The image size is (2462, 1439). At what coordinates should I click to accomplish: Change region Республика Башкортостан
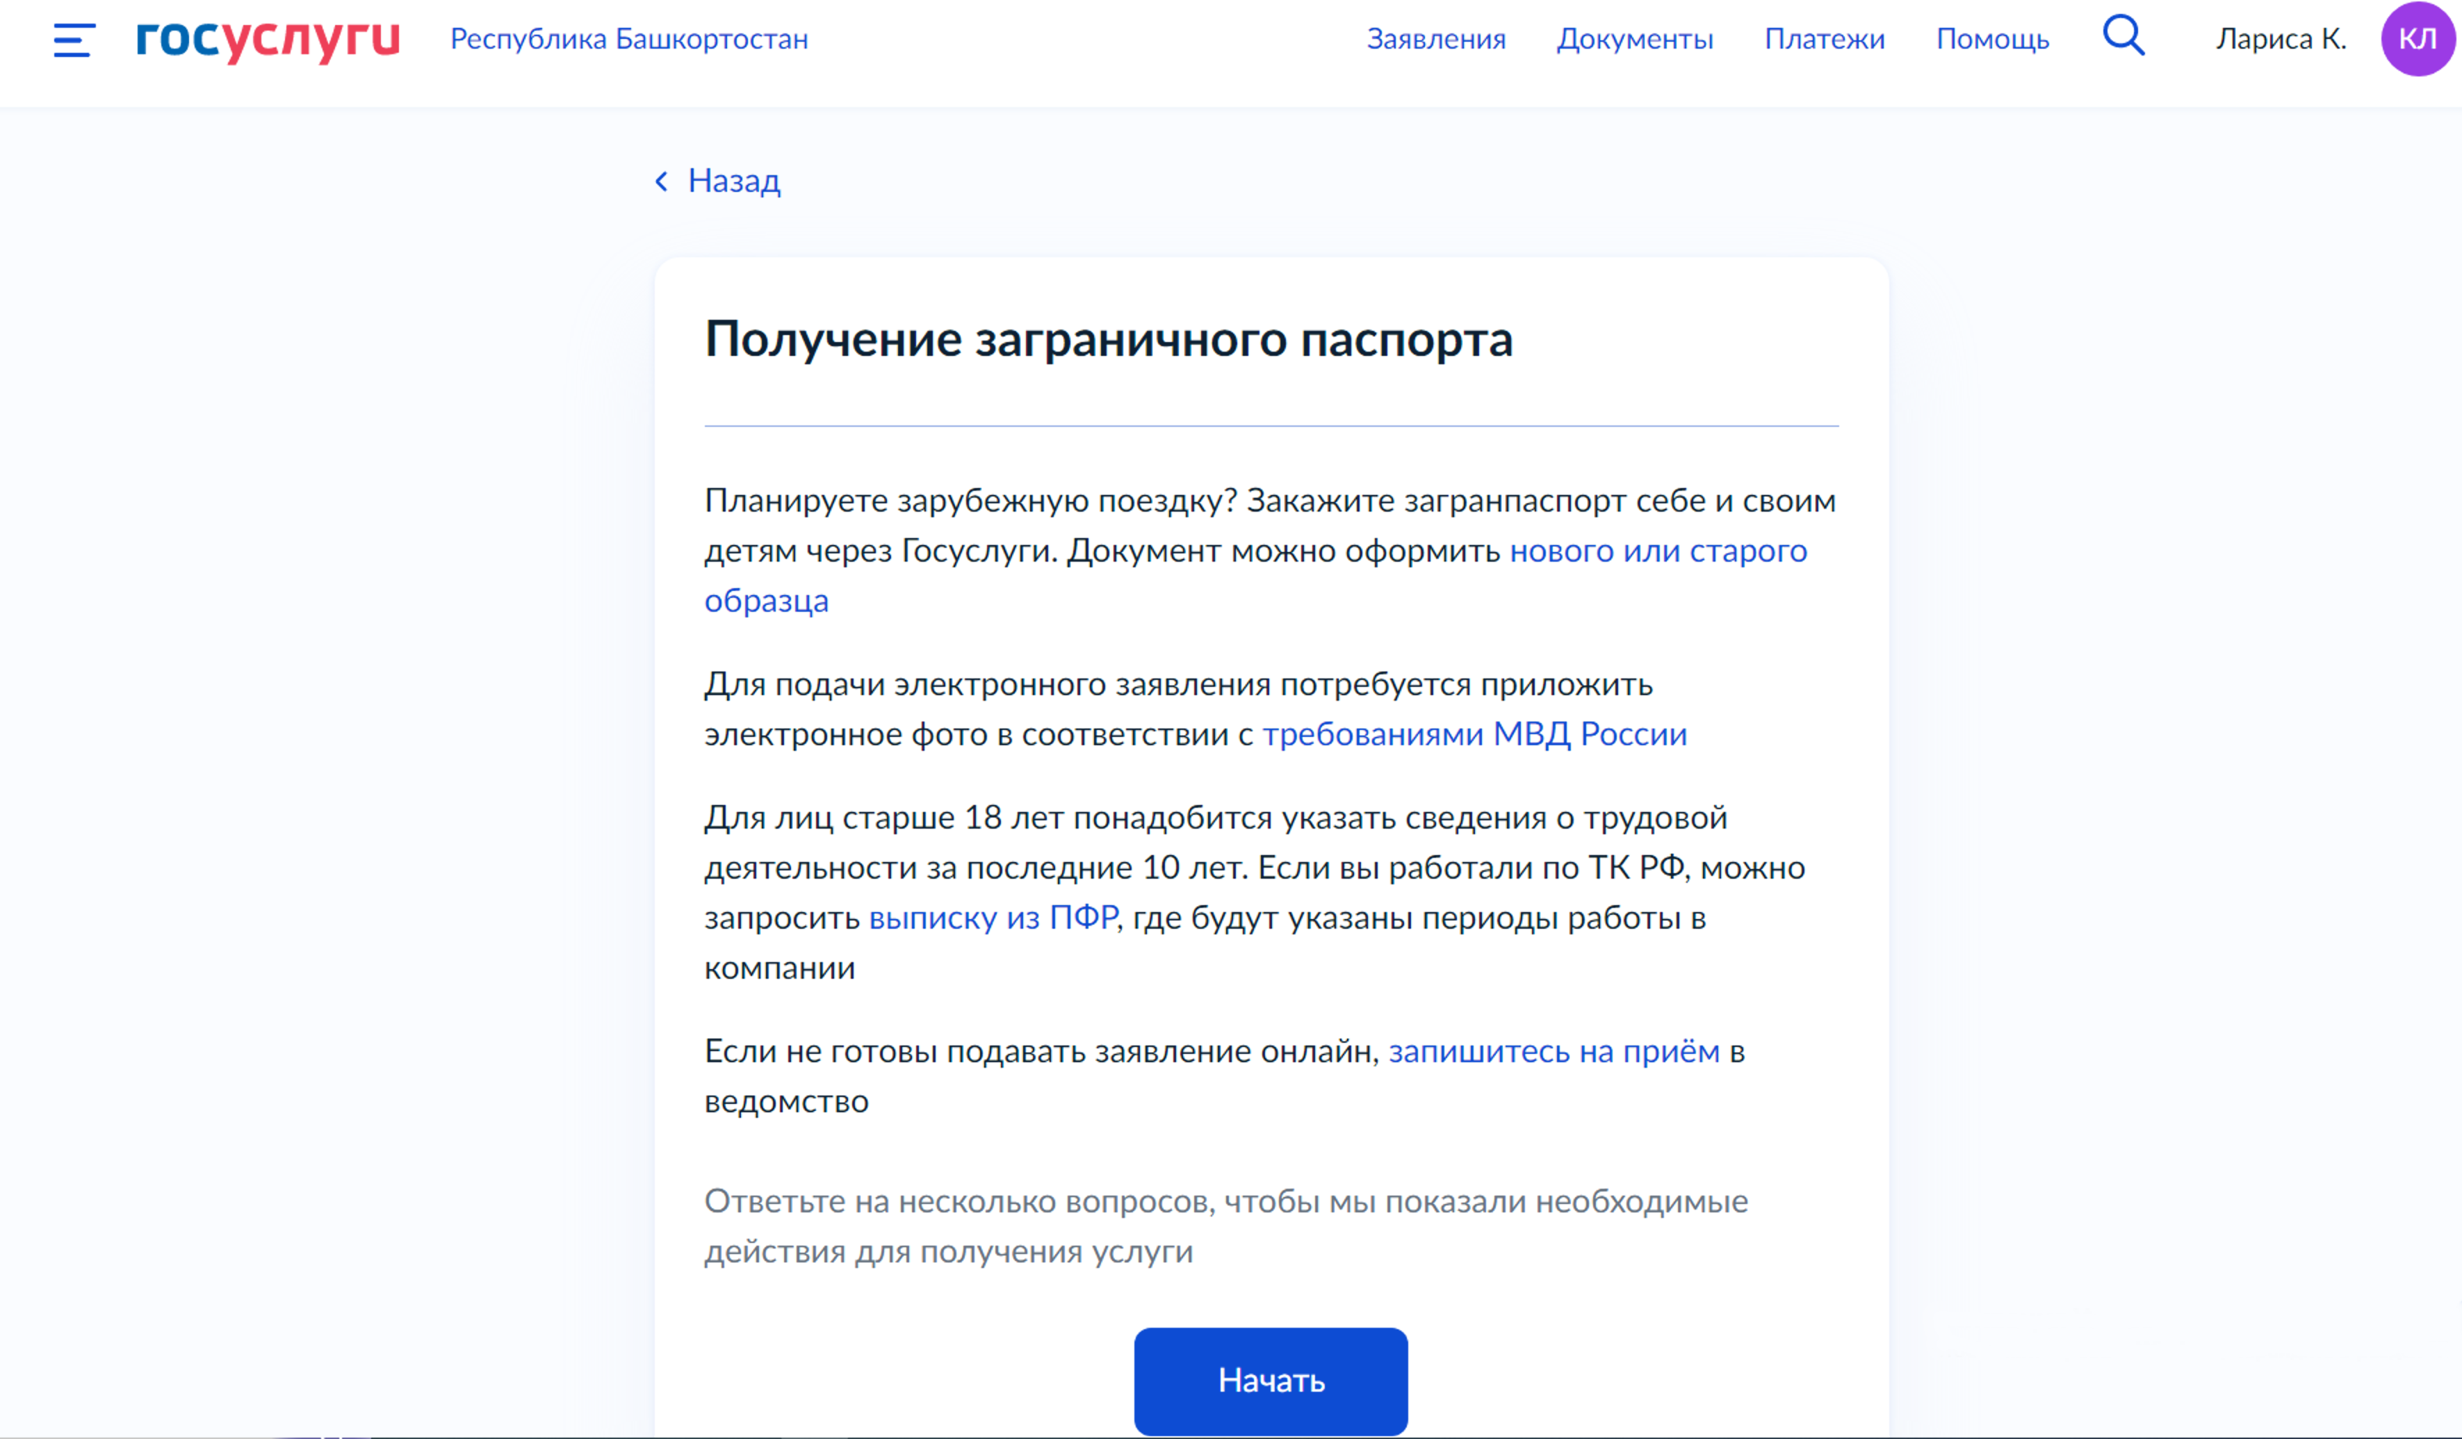[629, 39]
